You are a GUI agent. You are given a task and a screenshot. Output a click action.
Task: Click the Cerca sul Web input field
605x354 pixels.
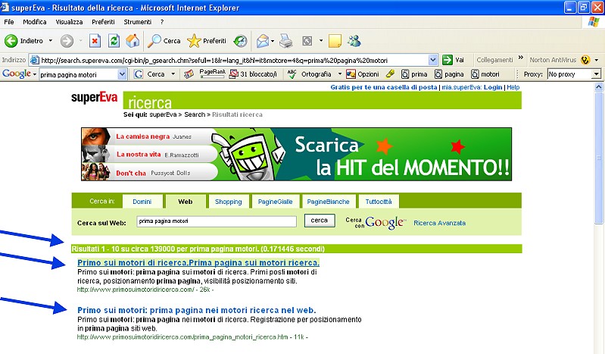point(216,221)
